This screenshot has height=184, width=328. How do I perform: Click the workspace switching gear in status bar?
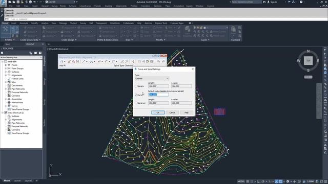[x=288, y=181]
